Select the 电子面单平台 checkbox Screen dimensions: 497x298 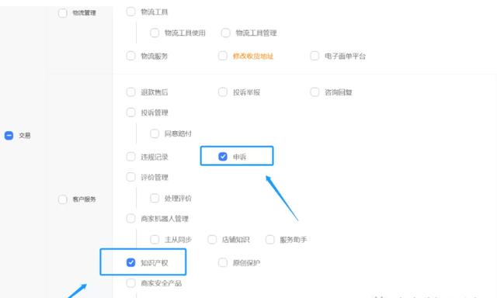click(315, 56)
